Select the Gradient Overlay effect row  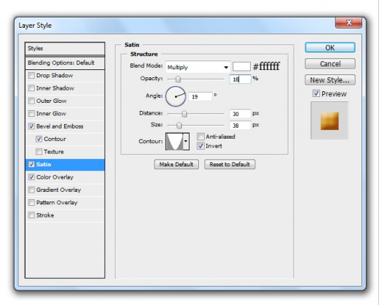[x=65, y=190]
